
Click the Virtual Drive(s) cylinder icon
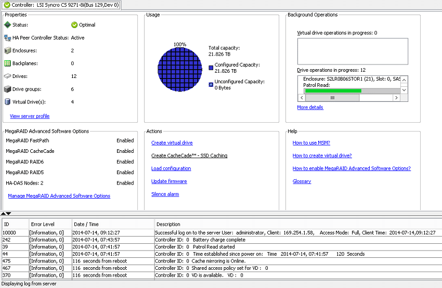(8, 102)
